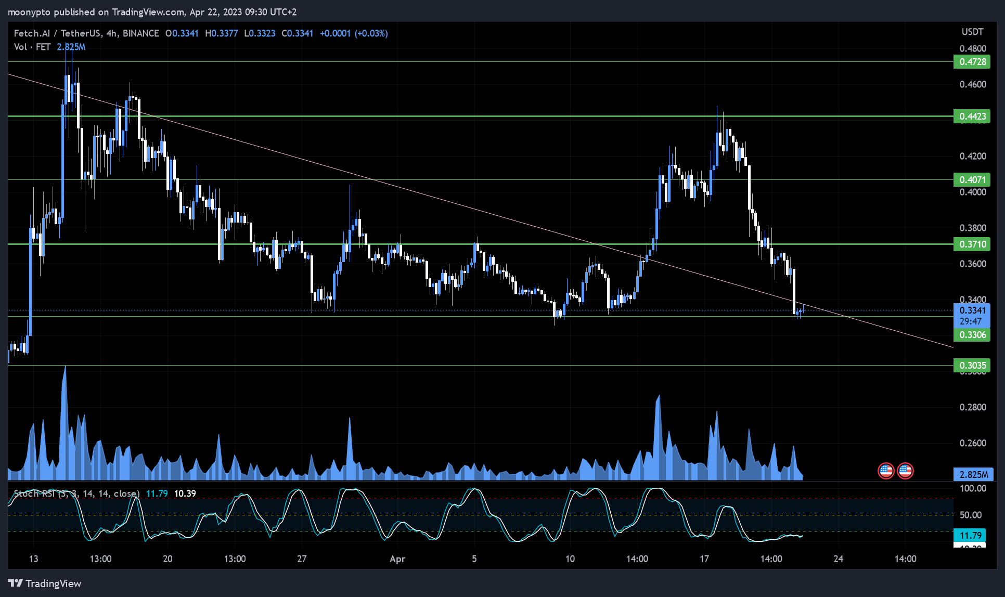Click the first US flag economic event icon
1005x597 pixels.
pos(886,471)
